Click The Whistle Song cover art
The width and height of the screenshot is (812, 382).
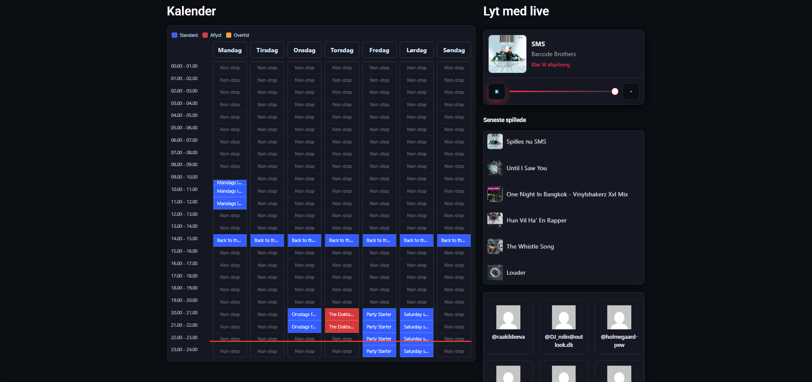495,246
